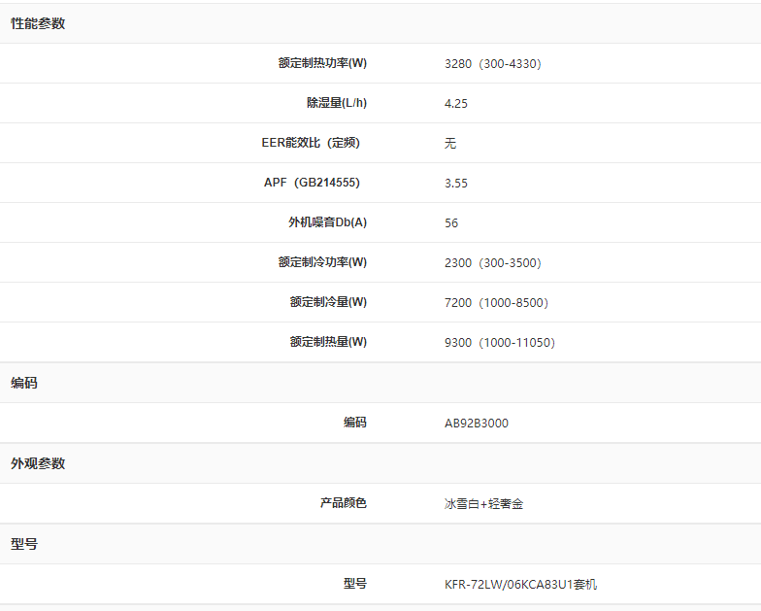Select the value 2300（300-3500）
The height and width of the screenshot is (611, 761).
(x=492, y=263)
